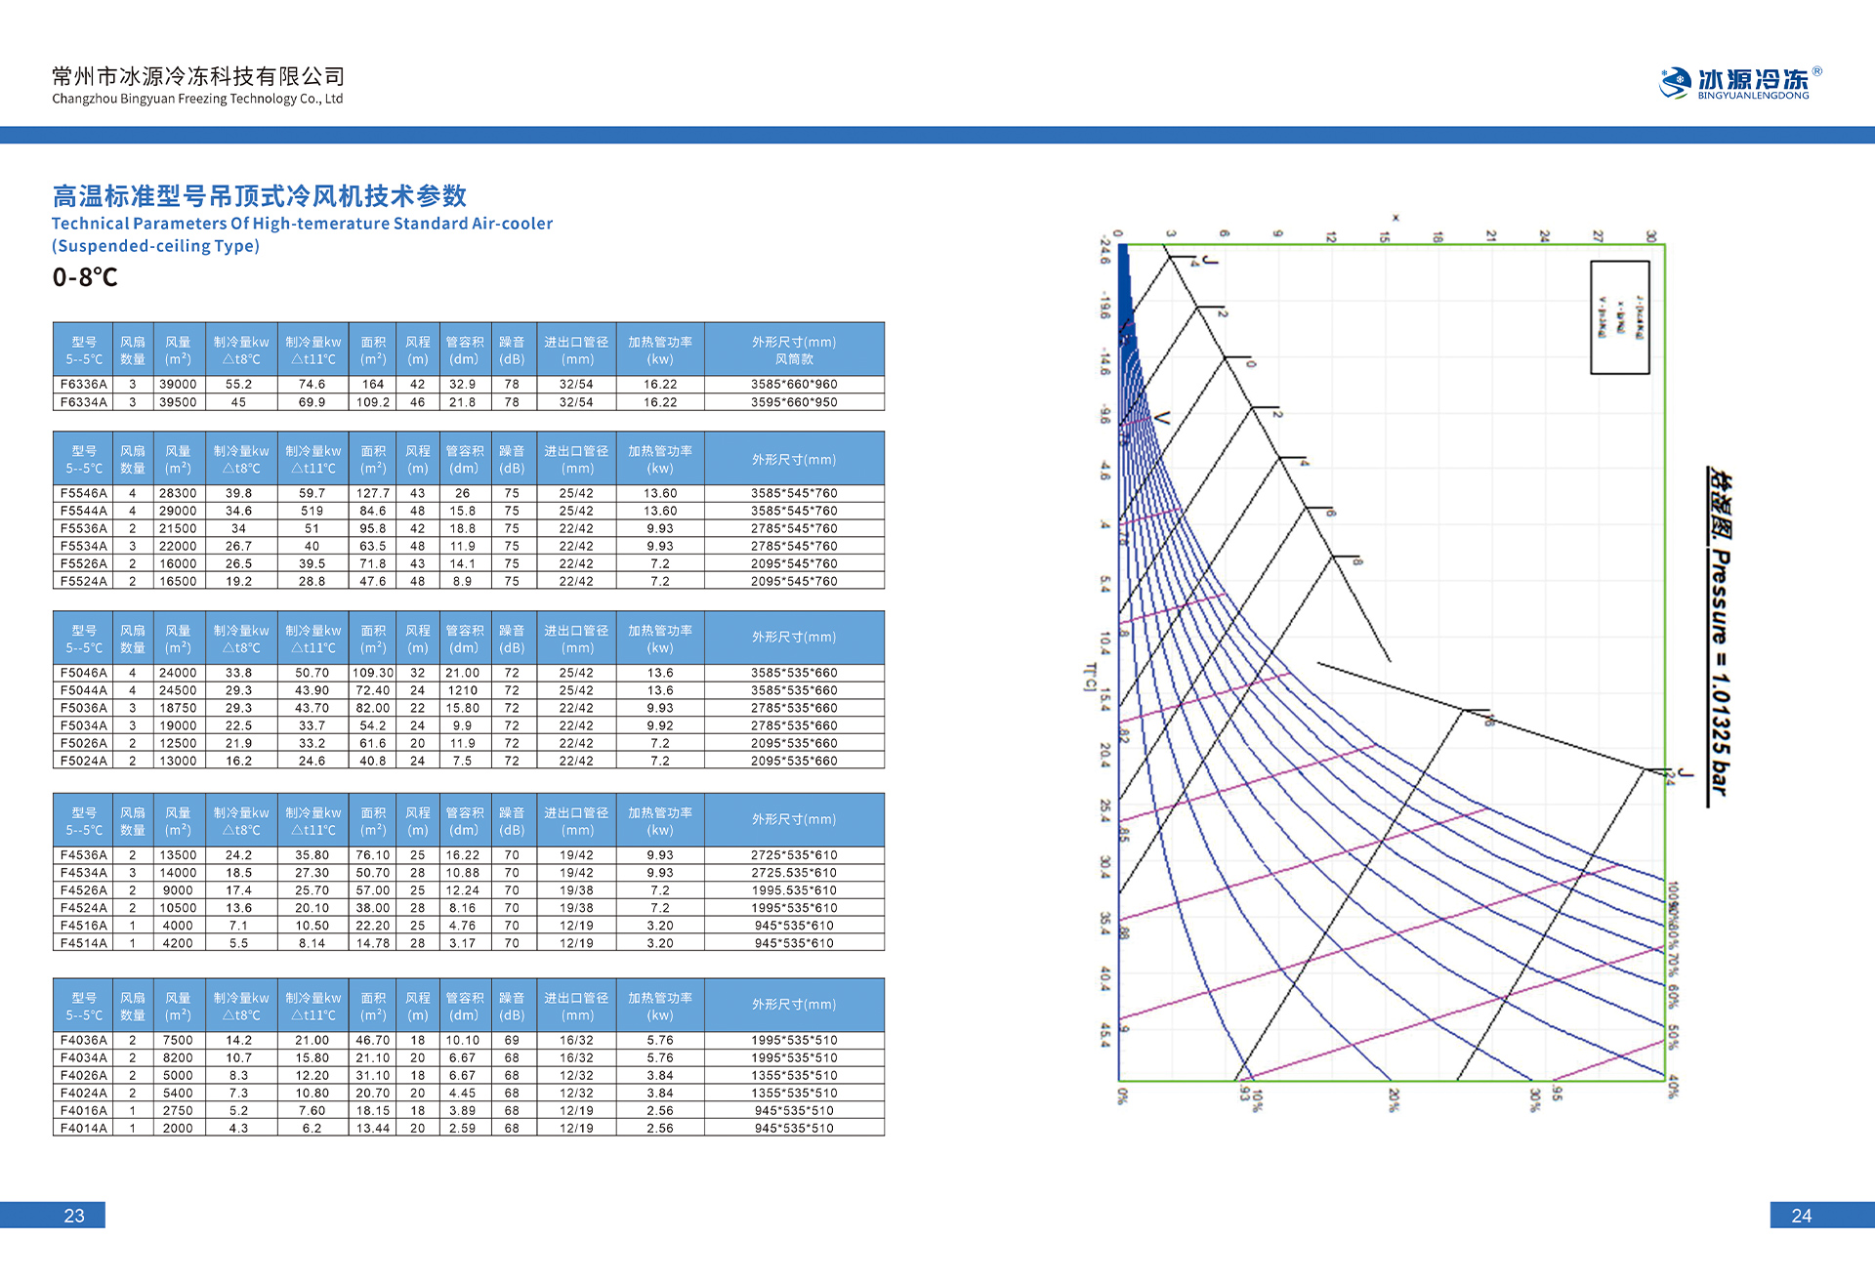This screenshot has height=1281, width=1875.
Task: Click page number 23 footer badge
Action: point(53,1216)
